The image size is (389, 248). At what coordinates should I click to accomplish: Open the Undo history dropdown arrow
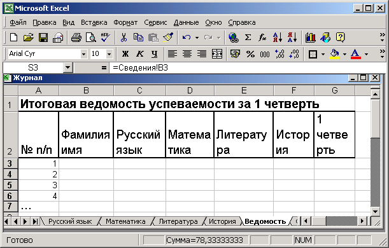coord(197,38)
